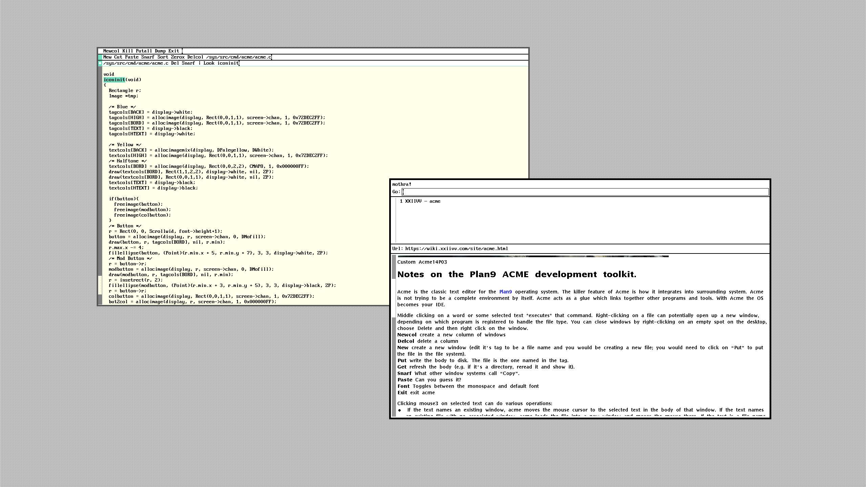This screenshot has height=487, width=866.
Task: Click the highlighted iconinit in the code body
Action: coord(114,80)
